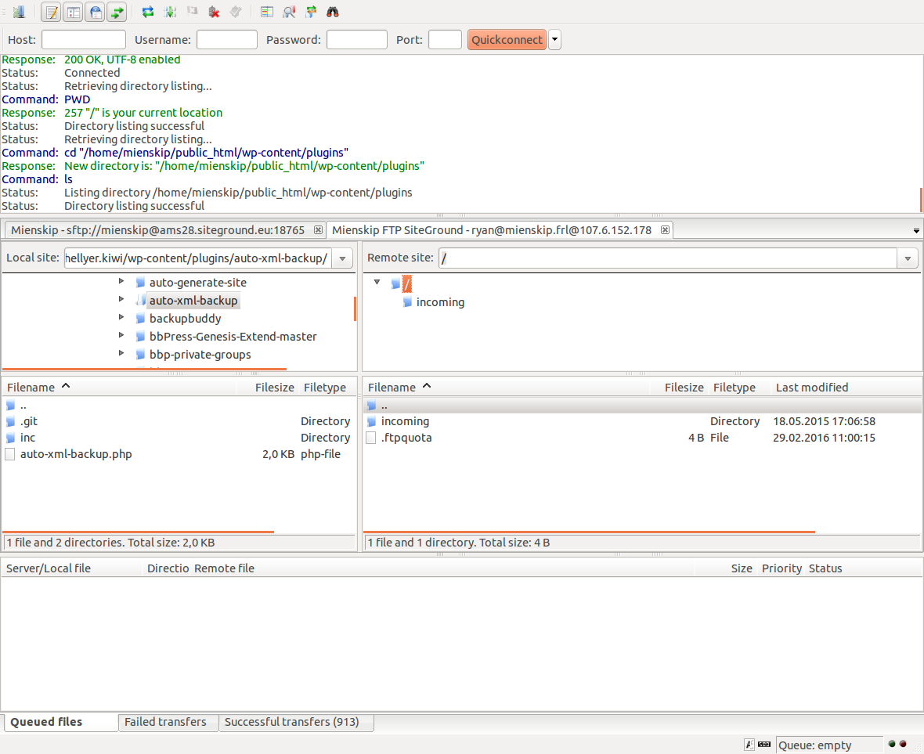The height and width of the screenshot is (754, 924).
Task: Click the parent directory icon in remote list
Action: (370, 406)
